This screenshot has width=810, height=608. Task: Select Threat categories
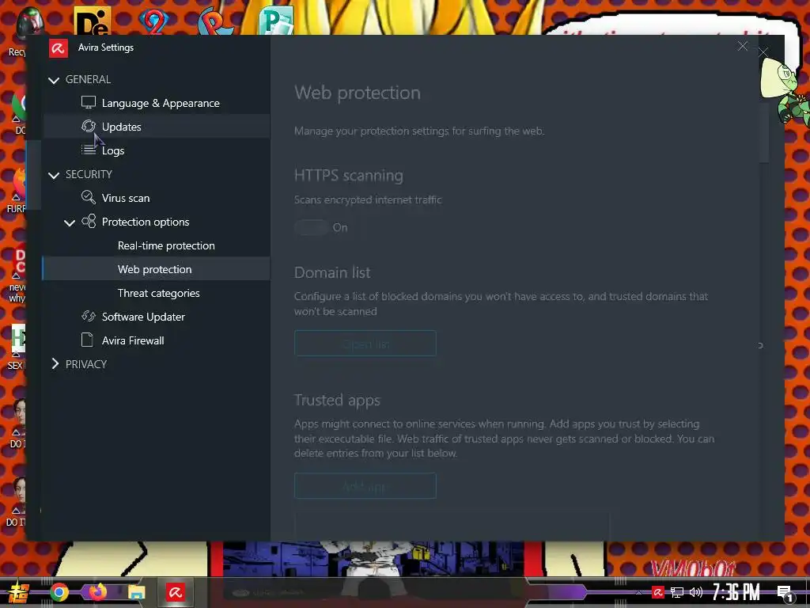[x=157, y=293]
